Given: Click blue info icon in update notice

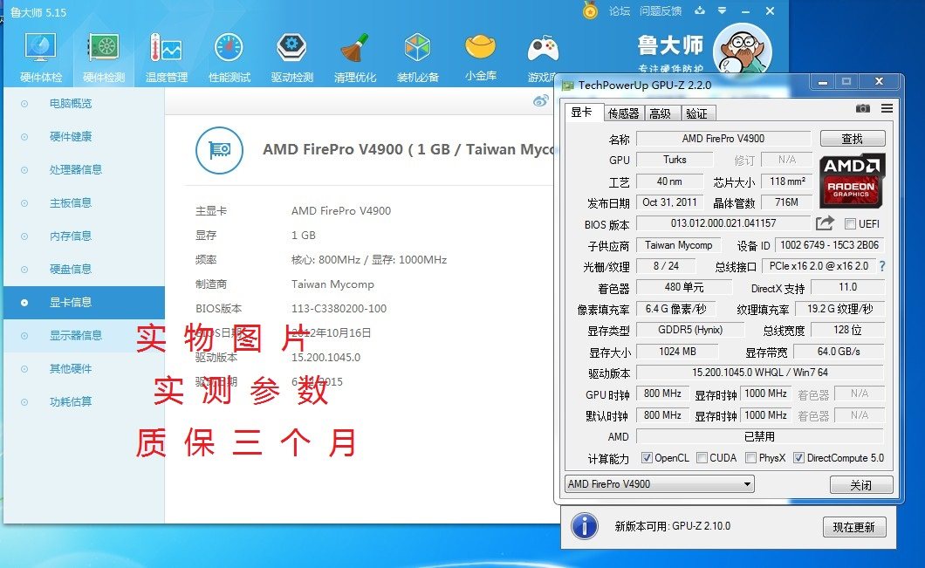Looking at the screenshot, I should tap(585, 526).
